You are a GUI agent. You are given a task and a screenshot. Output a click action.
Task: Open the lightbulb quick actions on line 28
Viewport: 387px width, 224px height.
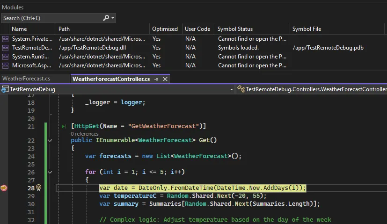(x=39, y=188)
